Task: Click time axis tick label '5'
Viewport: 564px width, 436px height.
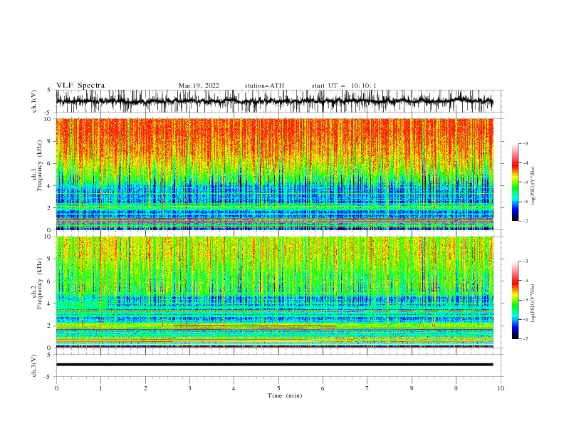Action: 278,388
